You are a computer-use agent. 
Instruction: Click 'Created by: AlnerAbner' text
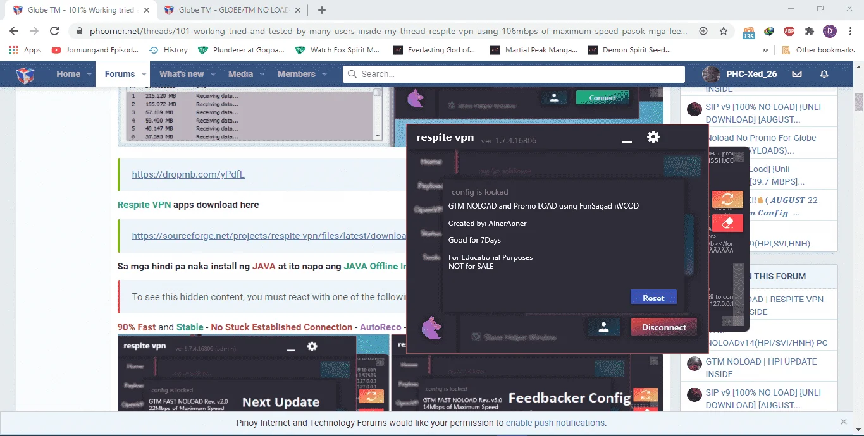[487, 223]
